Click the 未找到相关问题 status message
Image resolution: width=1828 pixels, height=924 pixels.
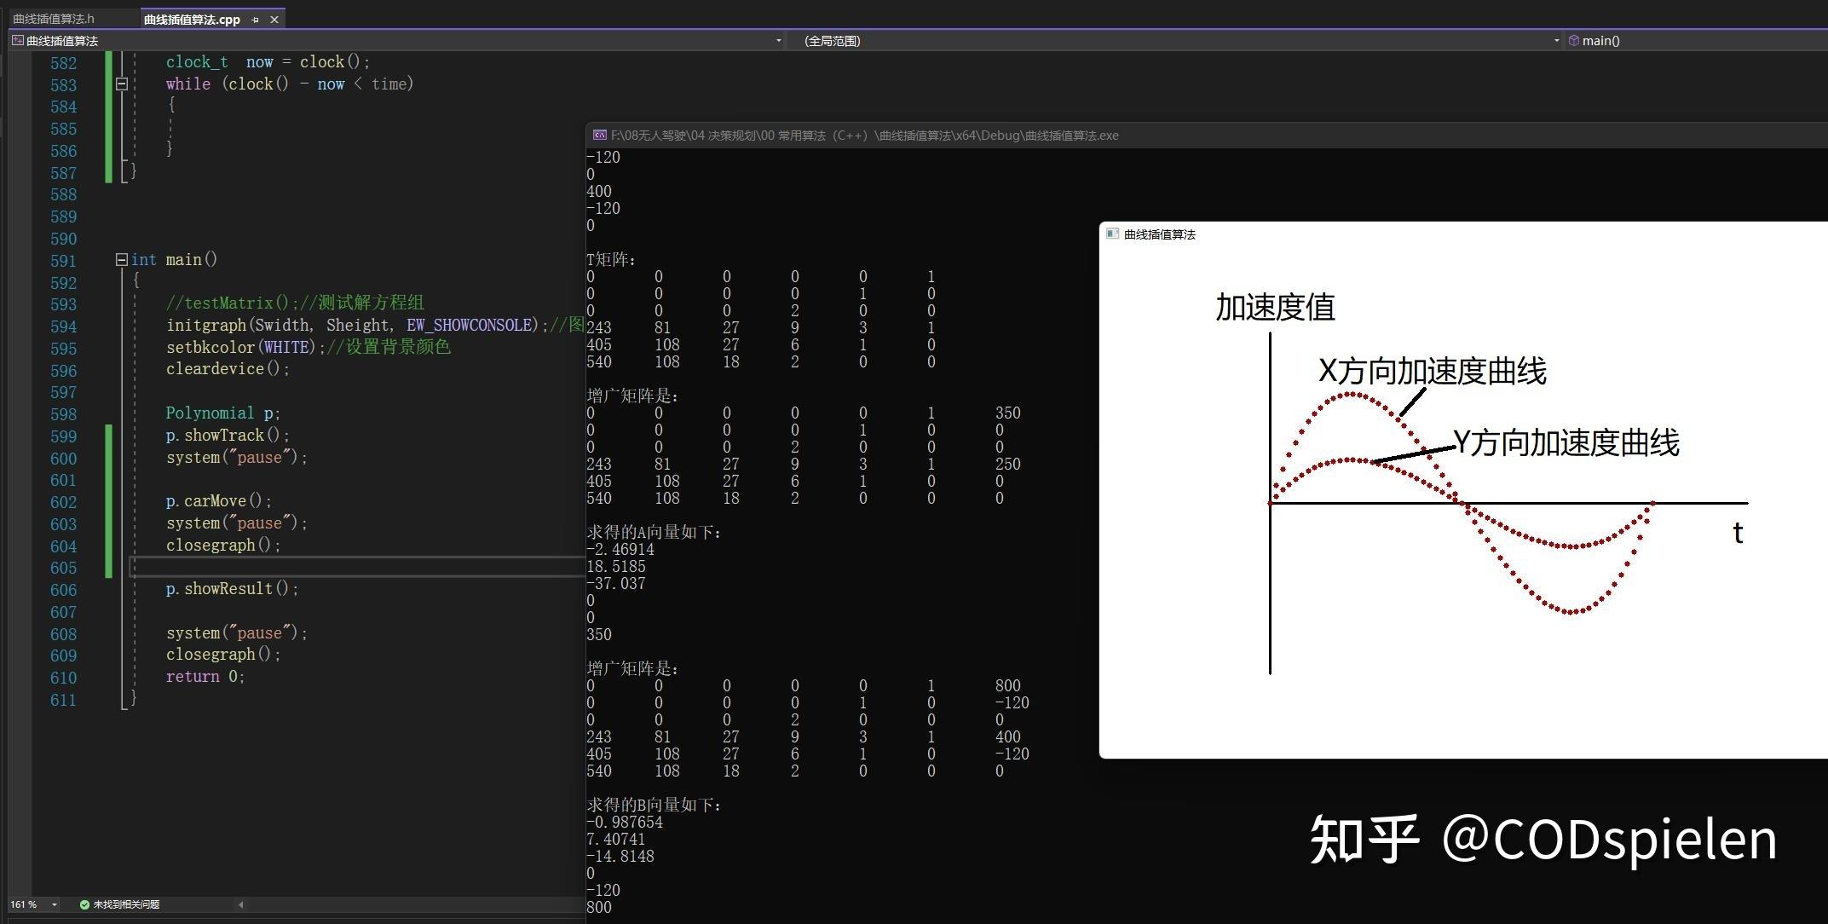[x=128, y=905]
